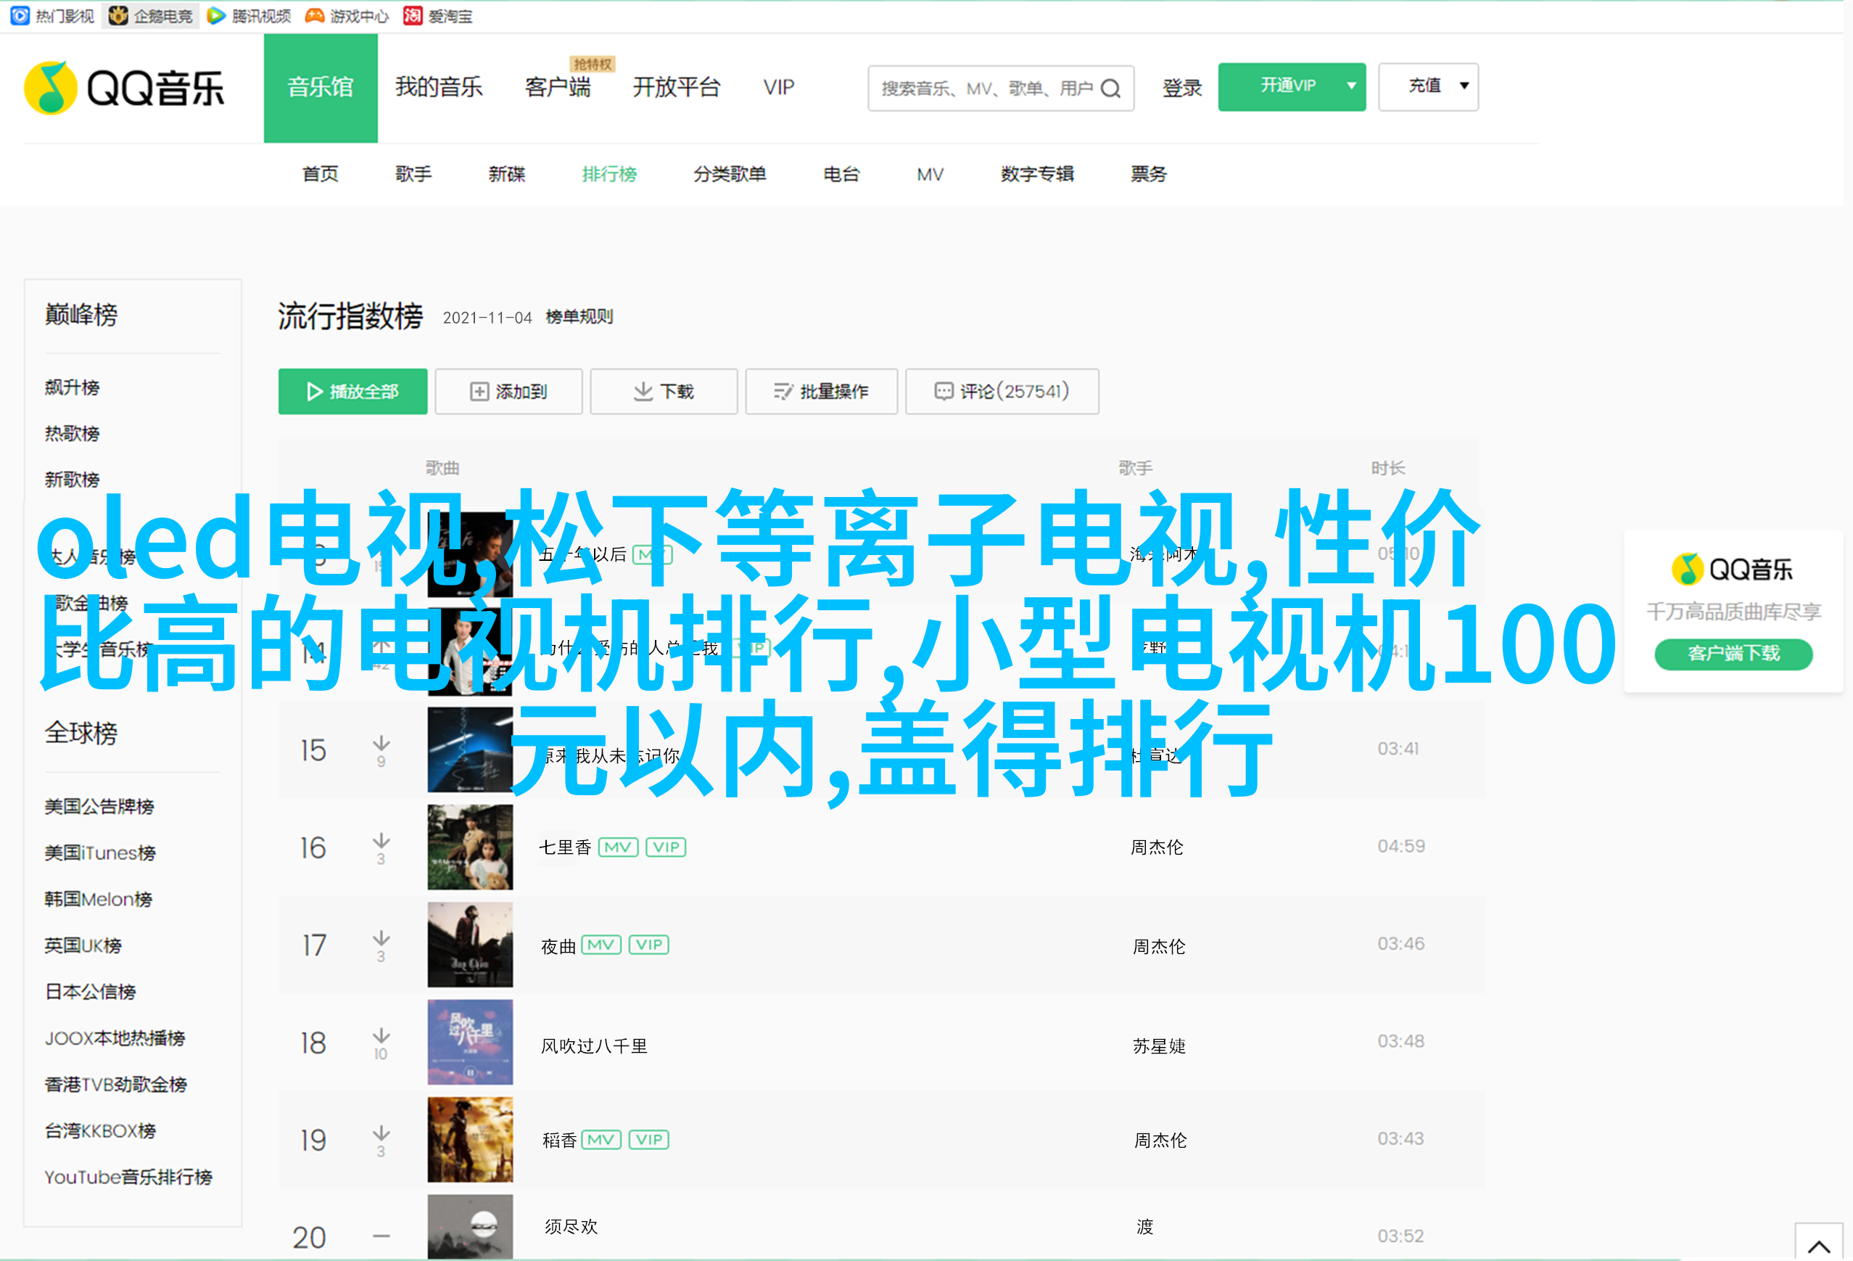Click the 客户端下载 button
This screenshot has width=1853, height=1261.
tap(1733, 654)
